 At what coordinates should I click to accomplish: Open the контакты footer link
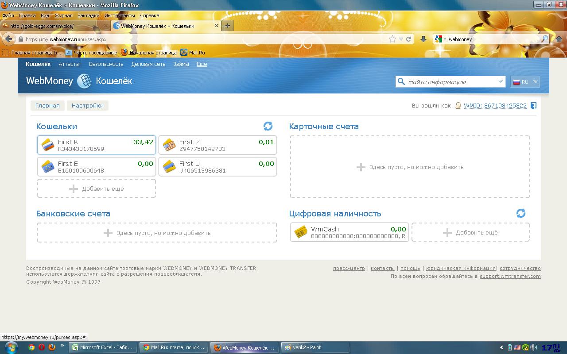(x=383, y=268)
